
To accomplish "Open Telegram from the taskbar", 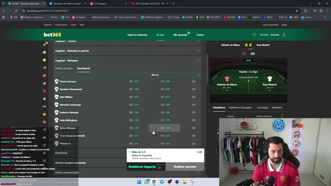I will pos(162,182).
